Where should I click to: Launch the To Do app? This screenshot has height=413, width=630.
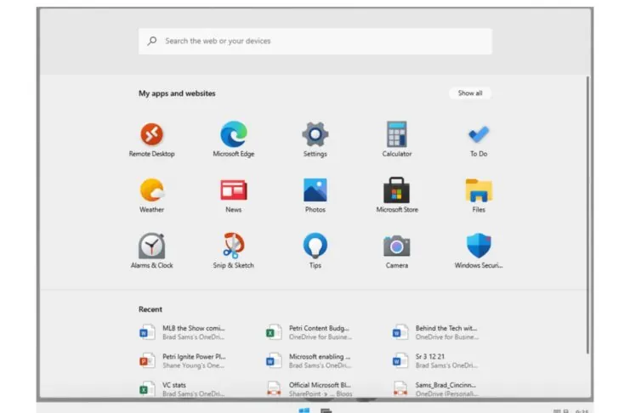tap(479, 140)
